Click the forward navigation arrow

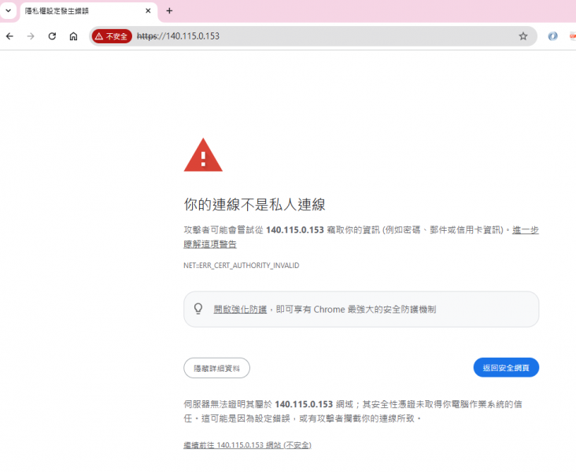[31, 36]
